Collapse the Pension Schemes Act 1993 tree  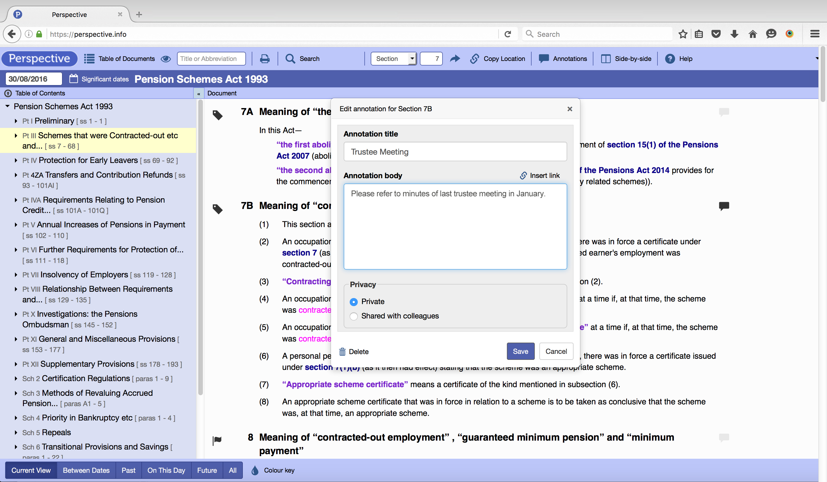(7, 106)
